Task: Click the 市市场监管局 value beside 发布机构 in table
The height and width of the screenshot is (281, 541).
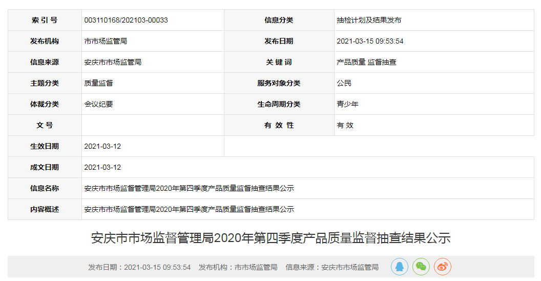Action: (x=106, y=41)
